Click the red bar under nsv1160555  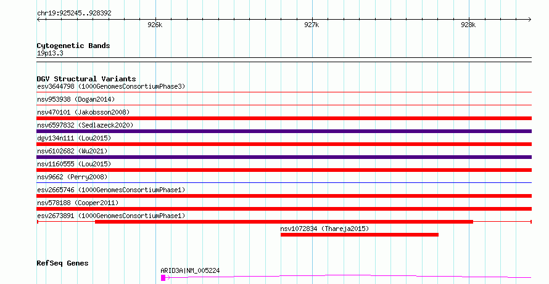(x=284, y=170)
